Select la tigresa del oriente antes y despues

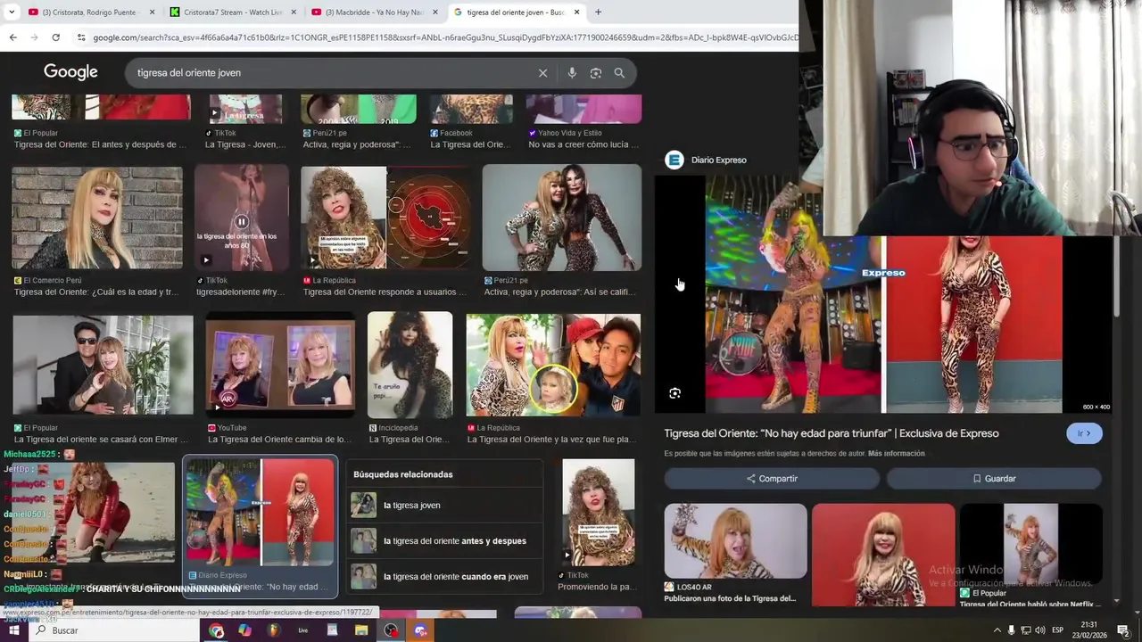pyautogui.click(x=444, y=541)
